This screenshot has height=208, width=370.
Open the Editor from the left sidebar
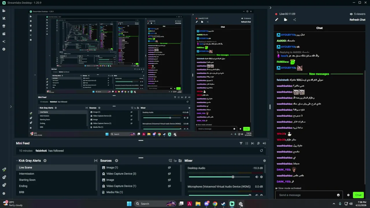point(4,11)
